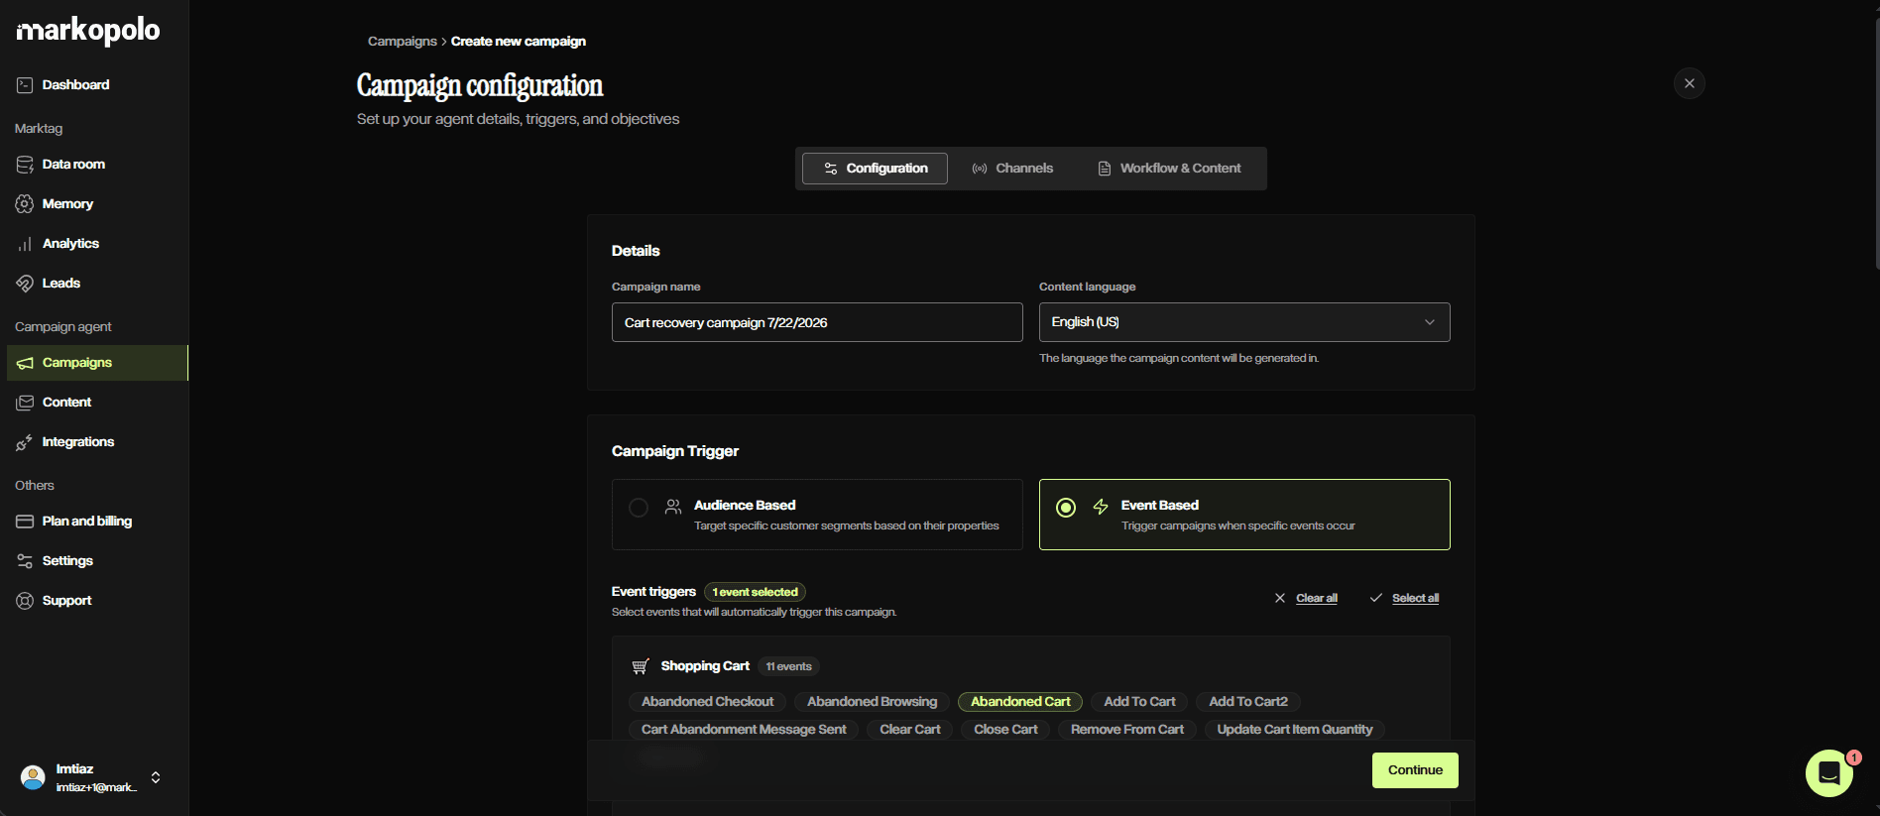Click the Memory brain icon
Screen dimensions: 1880x816
tap(25, 204)
